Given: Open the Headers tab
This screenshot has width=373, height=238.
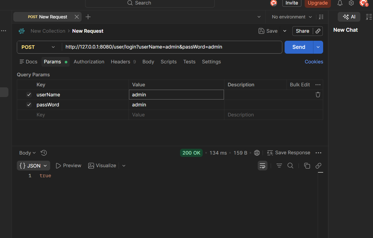Looking at the screenshot, I should [123, 62].
